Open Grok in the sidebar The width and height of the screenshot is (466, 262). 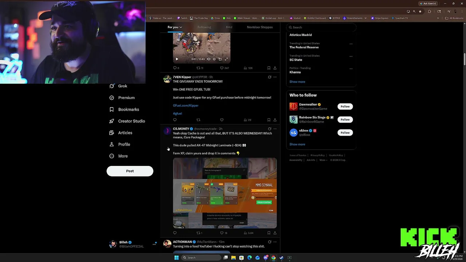coord(118,86)
